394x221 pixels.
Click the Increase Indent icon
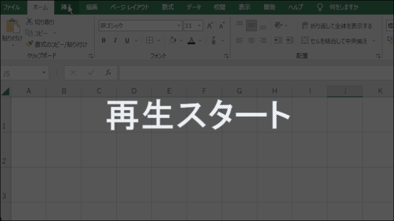coord(290,40)
